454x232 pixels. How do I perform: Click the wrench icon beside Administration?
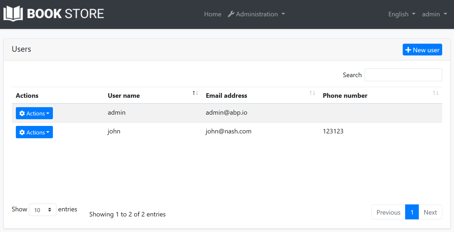(x=231, y=14)
